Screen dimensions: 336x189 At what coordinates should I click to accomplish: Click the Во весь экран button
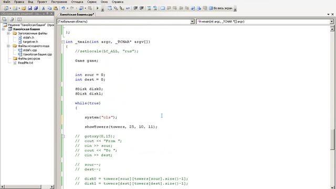click(x=221, y=8)
